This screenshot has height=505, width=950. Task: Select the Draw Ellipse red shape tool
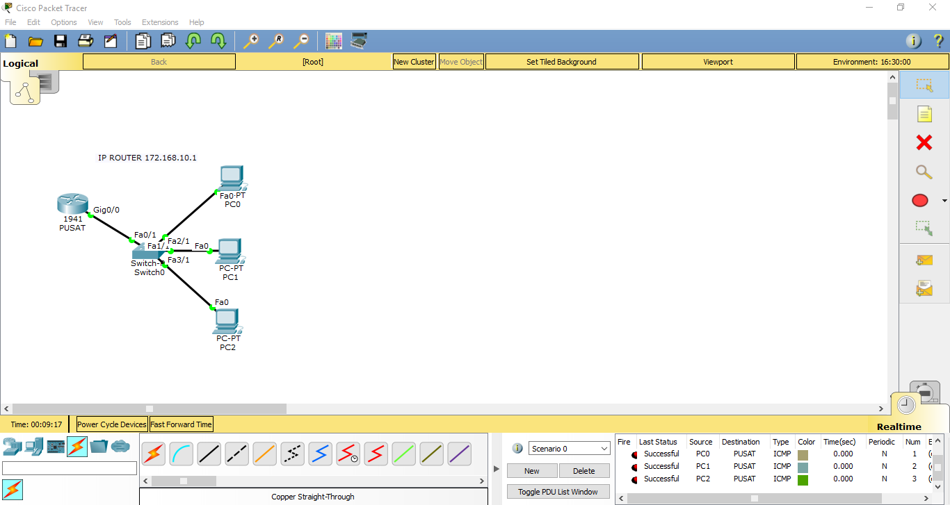coord(920,201)
